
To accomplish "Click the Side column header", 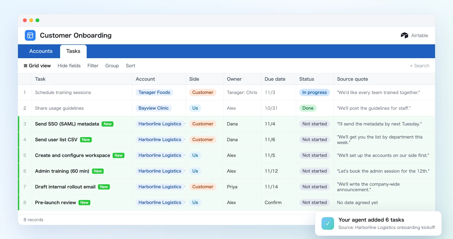I will tap(205, 79).
